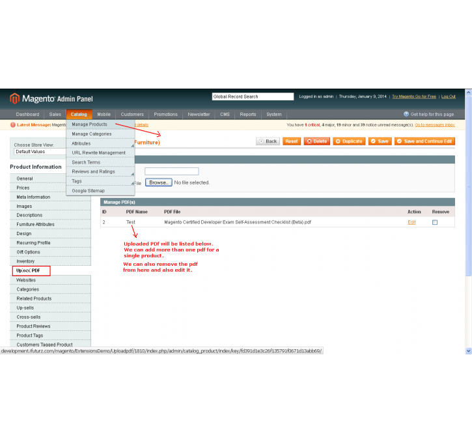Open the Furniture Attributes tab

[50, 224]
